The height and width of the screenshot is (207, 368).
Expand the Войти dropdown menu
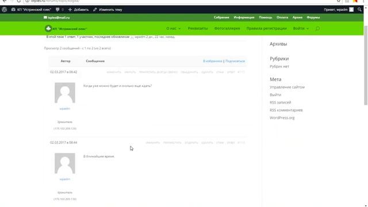[301, 28]
